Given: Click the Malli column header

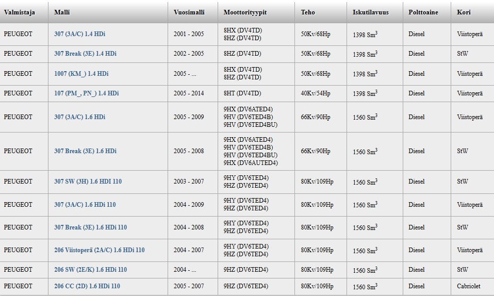Looking at the screenshot, I should point(62,12).
